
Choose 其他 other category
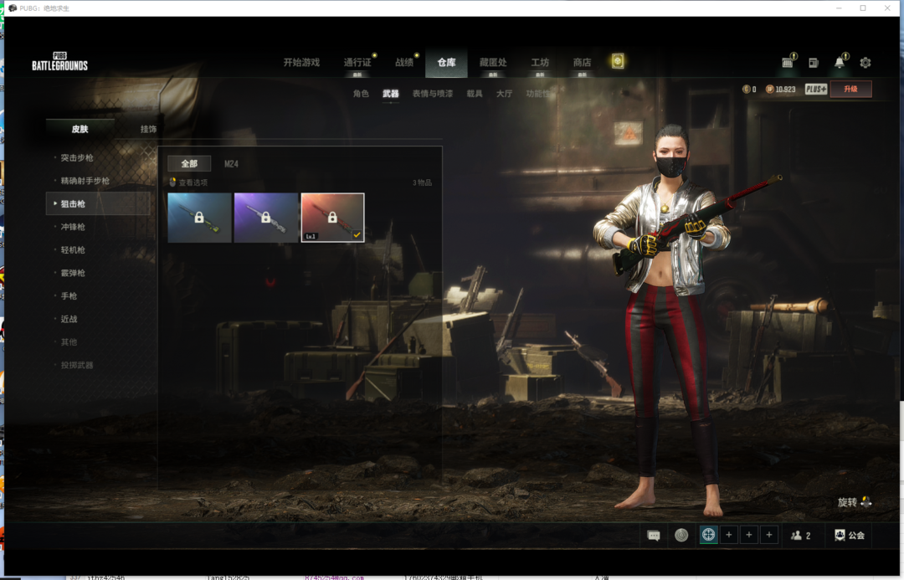click(69, 341)
